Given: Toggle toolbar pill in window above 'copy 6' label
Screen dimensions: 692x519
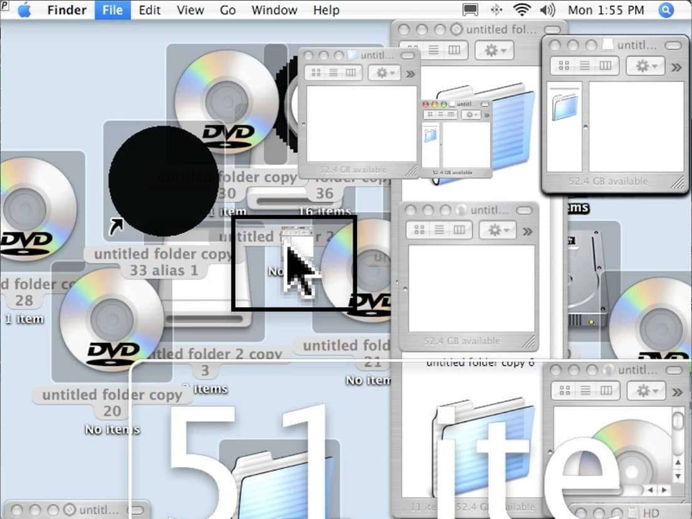Looking at the screenshot, I should coord(524,211).
